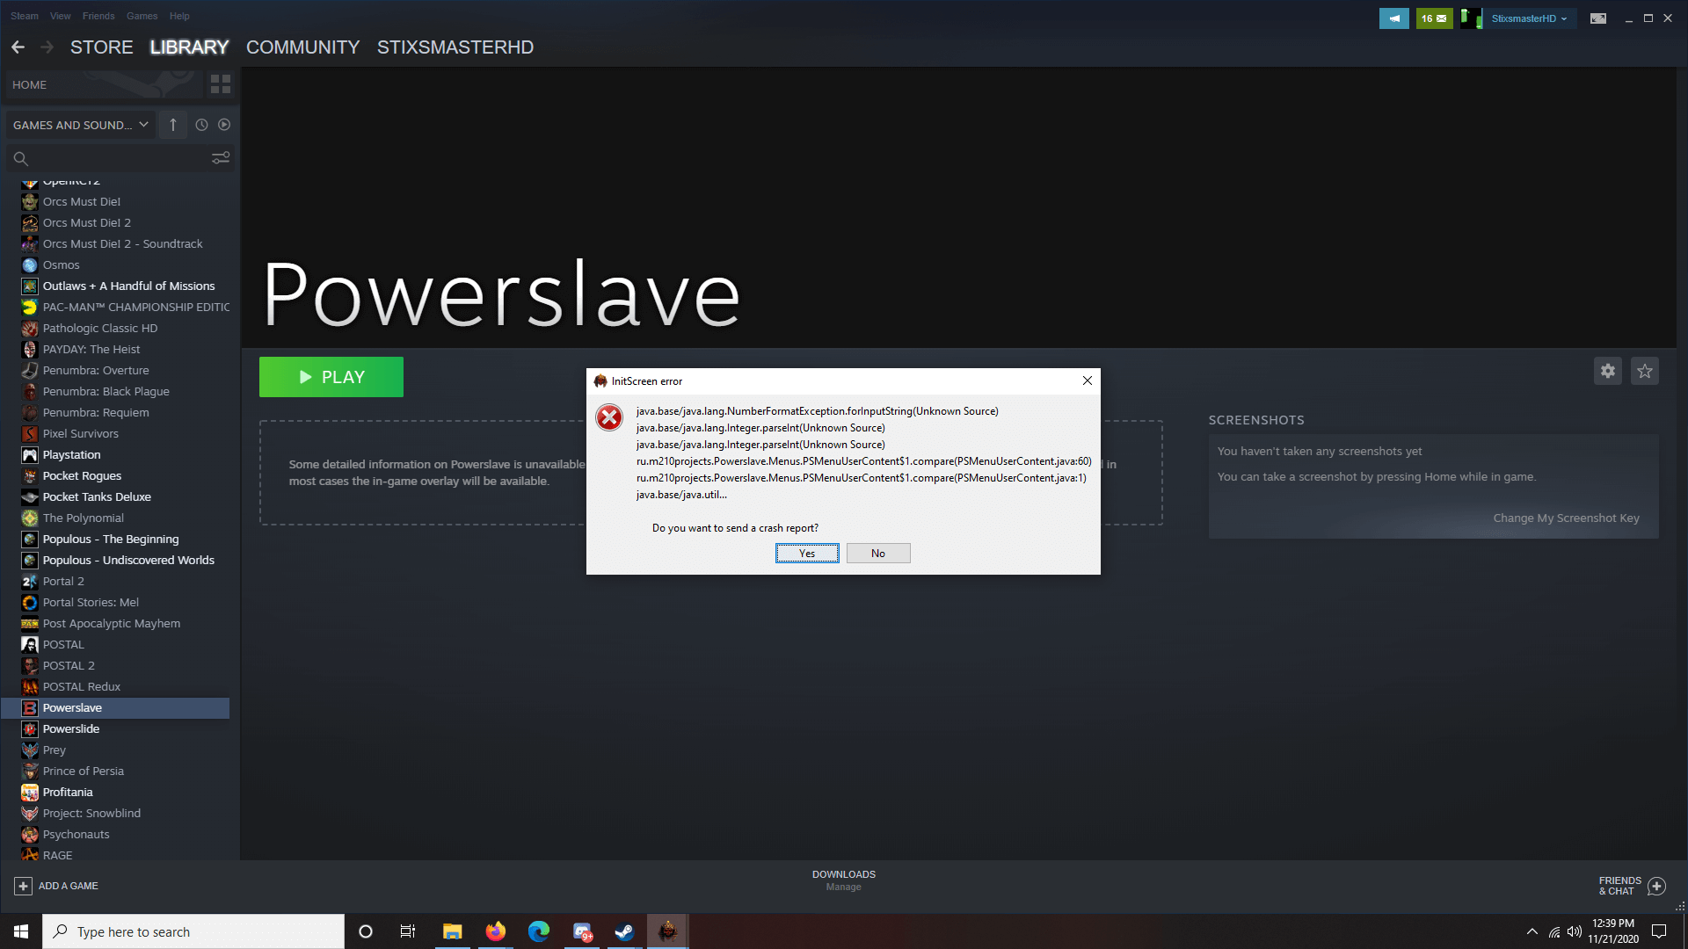Open the Friends menu
The height and width of the screenshot is (949, 1688).
click(x=98, y=16)
